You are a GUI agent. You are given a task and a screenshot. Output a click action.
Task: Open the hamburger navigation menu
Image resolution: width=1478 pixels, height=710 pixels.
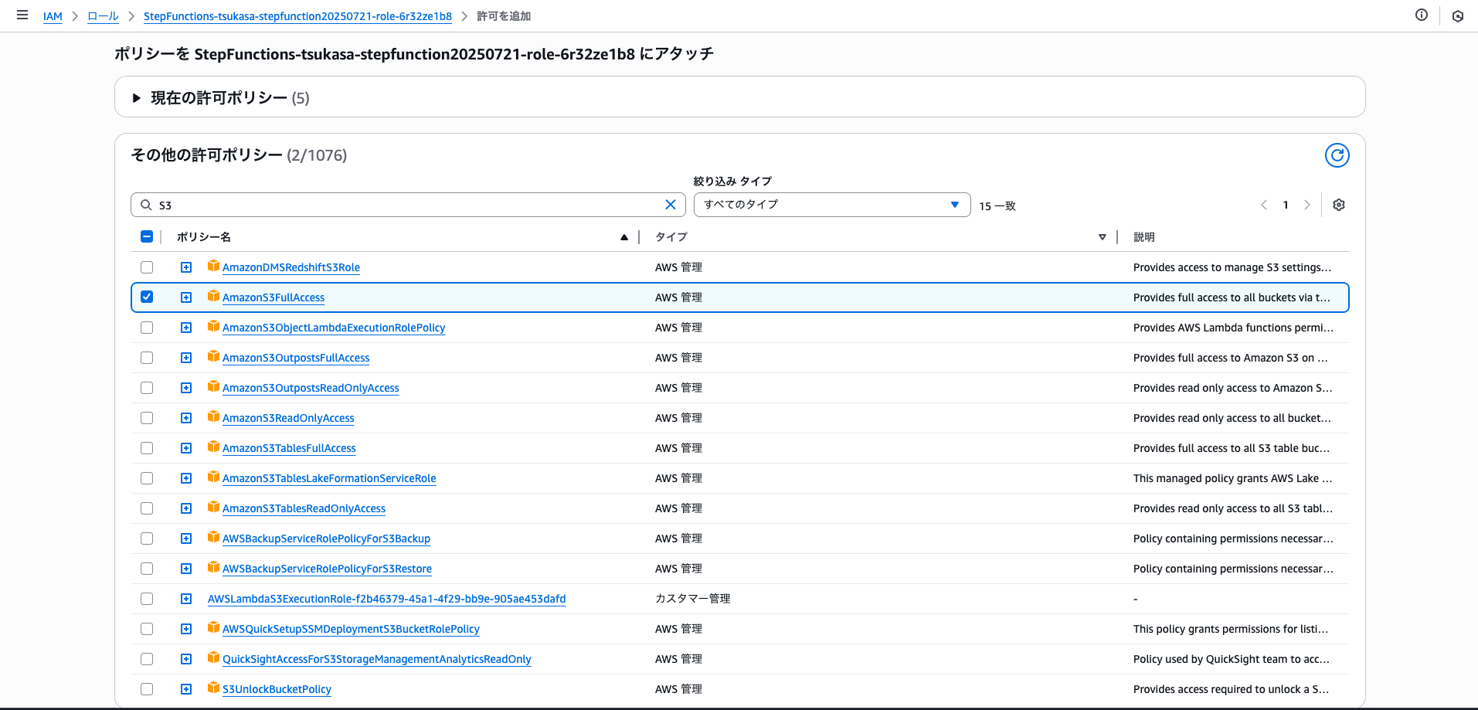click(x=22, y=15)
